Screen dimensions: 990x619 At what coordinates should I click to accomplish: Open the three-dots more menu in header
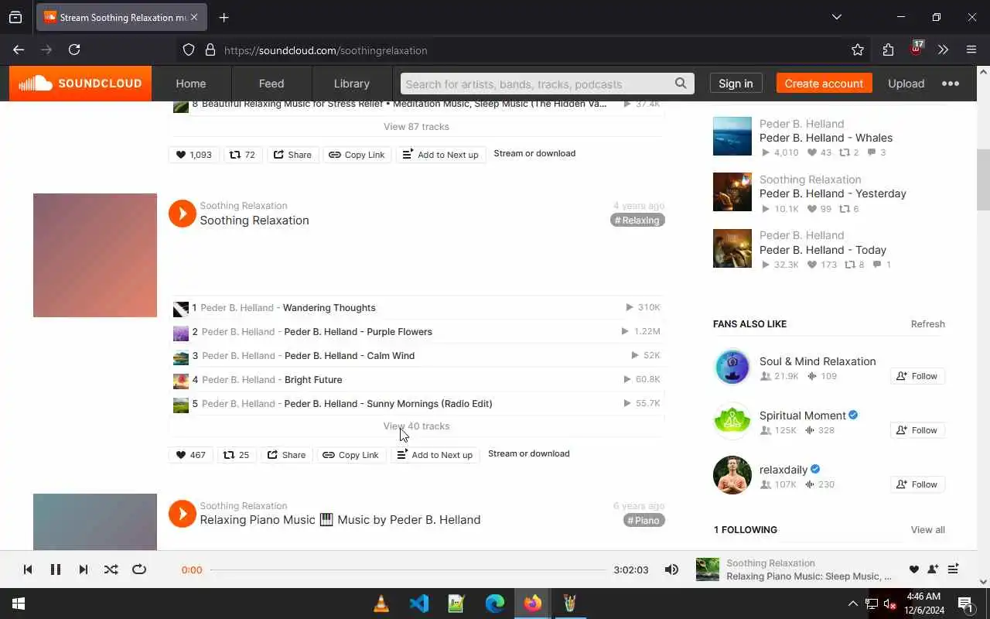click(951, 84)
